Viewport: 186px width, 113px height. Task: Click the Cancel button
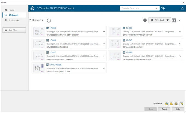coord(164,109)
